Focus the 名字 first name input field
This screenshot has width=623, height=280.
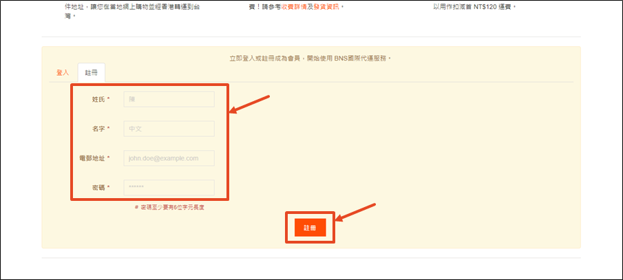pos(169,129)
